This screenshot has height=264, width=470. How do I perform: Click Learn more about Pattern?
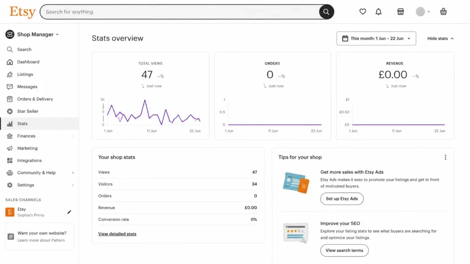pos(41,240)
